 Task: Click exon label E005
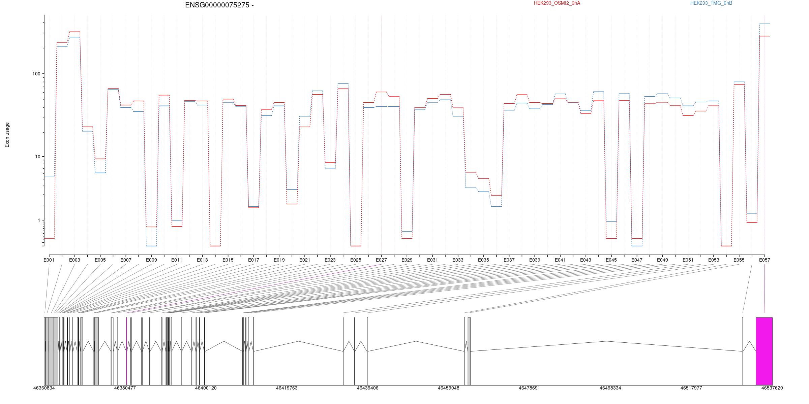[100, 260]
